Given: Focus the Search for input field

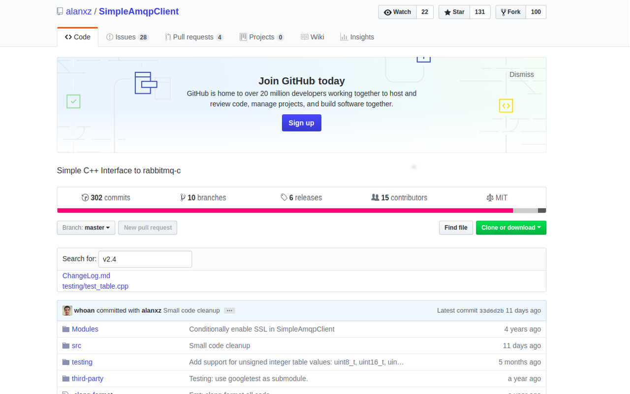Looking at the screenshot, I should pos(145,259).
